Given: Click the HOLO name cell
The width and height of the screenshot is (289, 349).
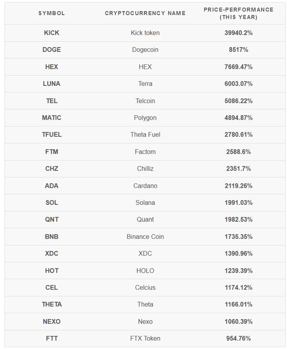Looking at the screenshot, I should (x=145, y=271).
